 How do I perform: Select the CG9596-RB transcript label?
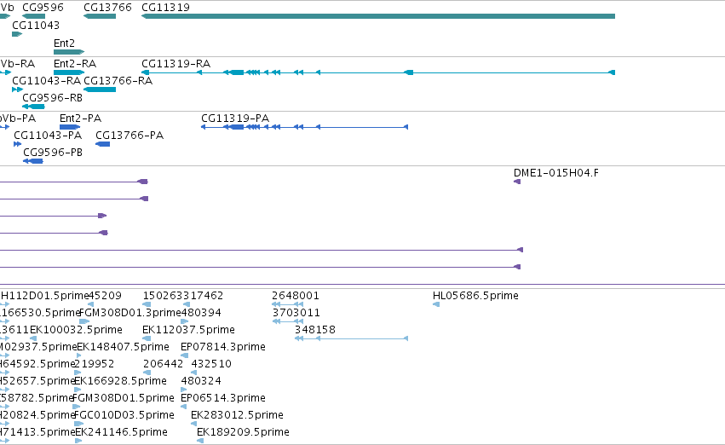(52, 97)
